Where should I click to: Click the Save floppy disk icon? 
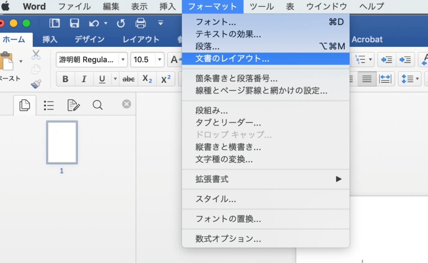coord(74,23)
